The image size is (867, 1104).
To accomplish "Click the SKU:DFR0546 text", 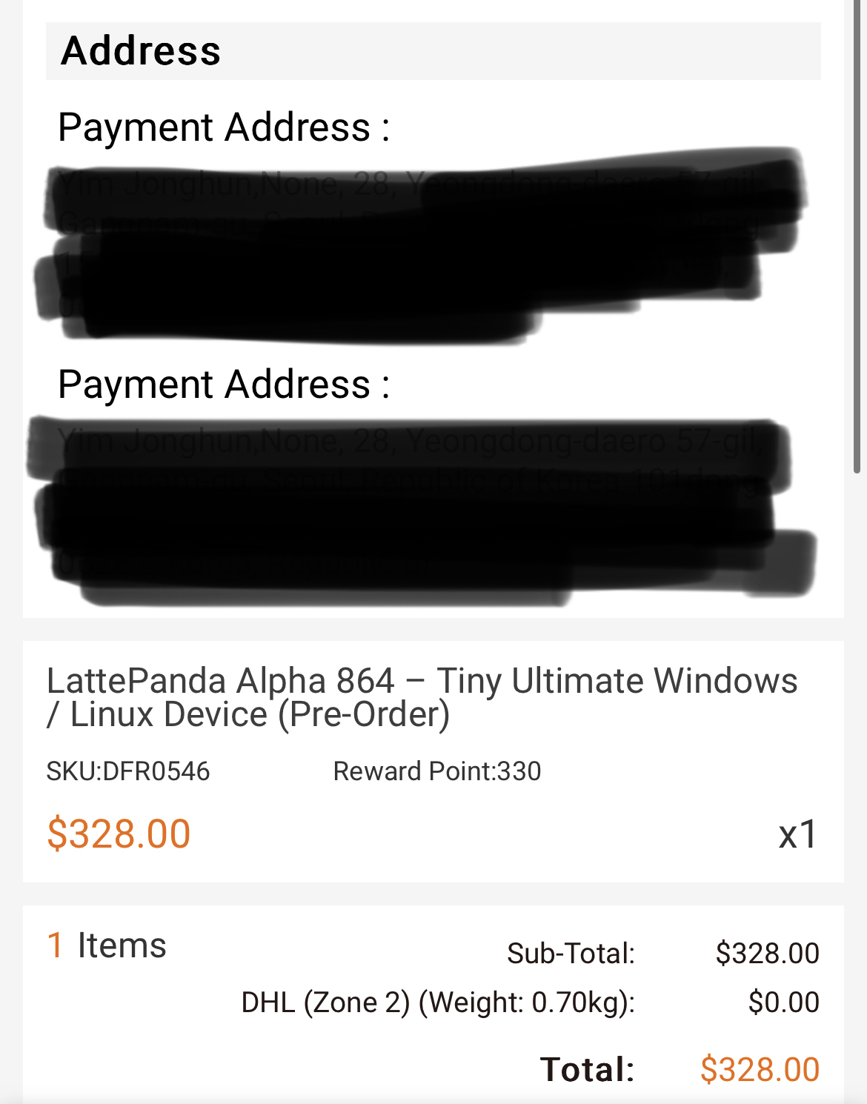I will 128,771.
